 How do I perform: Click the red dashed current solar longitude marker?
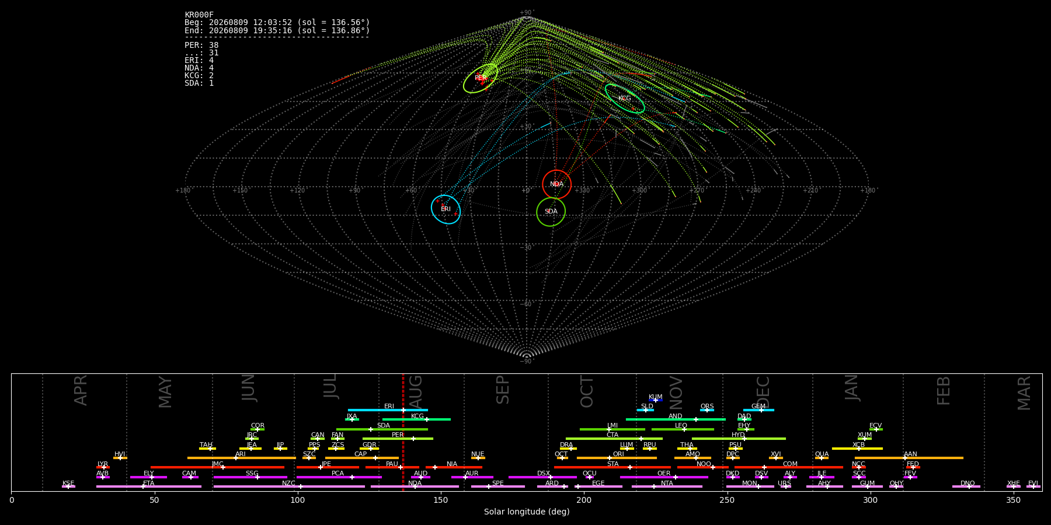(403, 432)
